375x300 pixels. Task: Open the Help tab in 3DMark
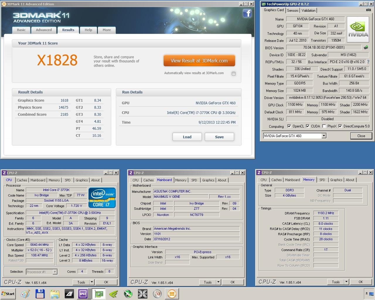[x=88, y=30]
